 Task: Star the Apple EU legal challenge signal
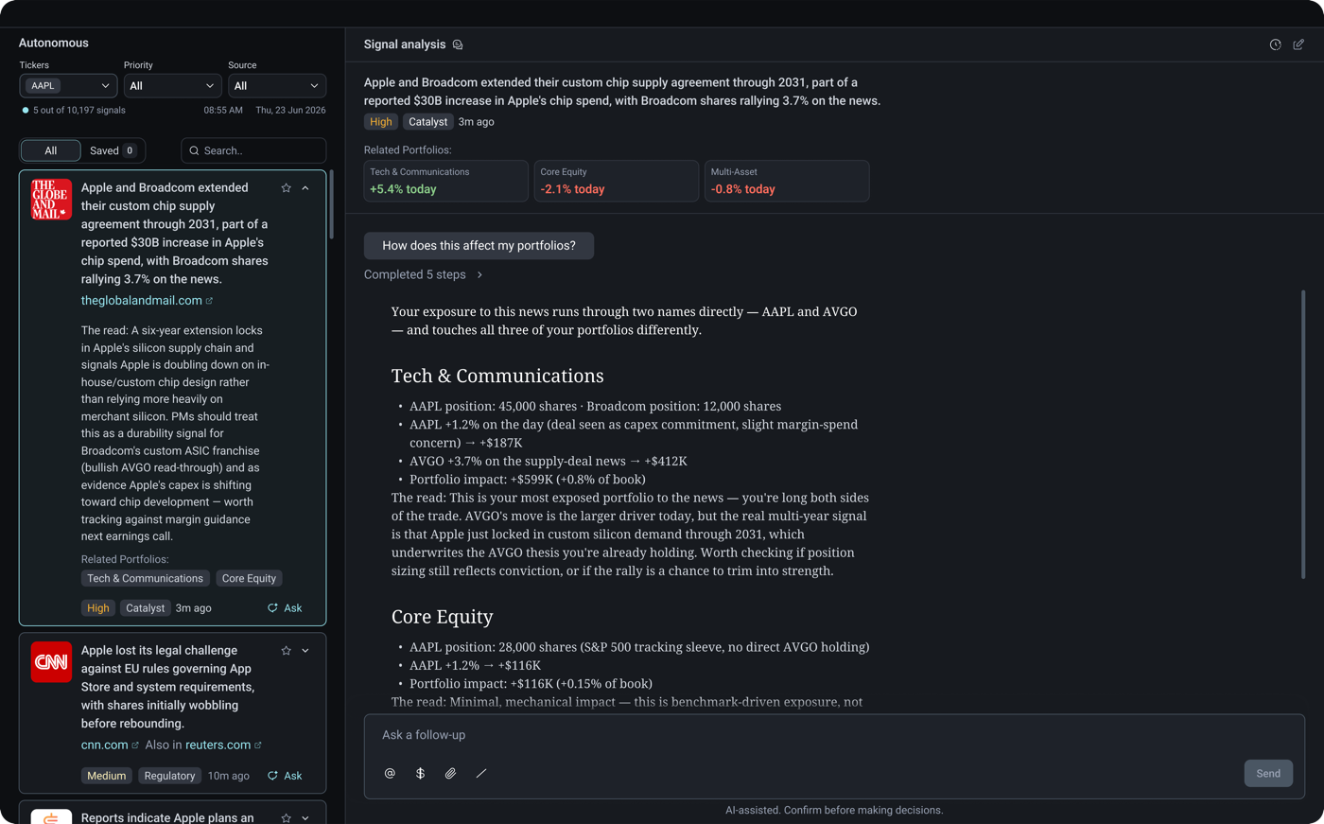(x=287, y=651)
